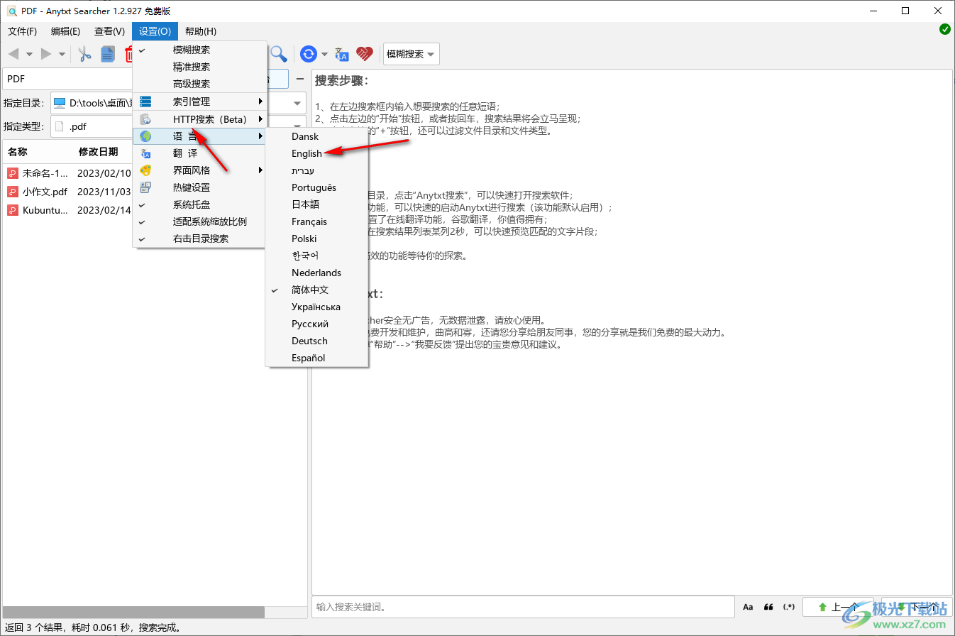Click the 索引管理 server icon
This screenshot has height=636, width=955.
tap(145, 102)
